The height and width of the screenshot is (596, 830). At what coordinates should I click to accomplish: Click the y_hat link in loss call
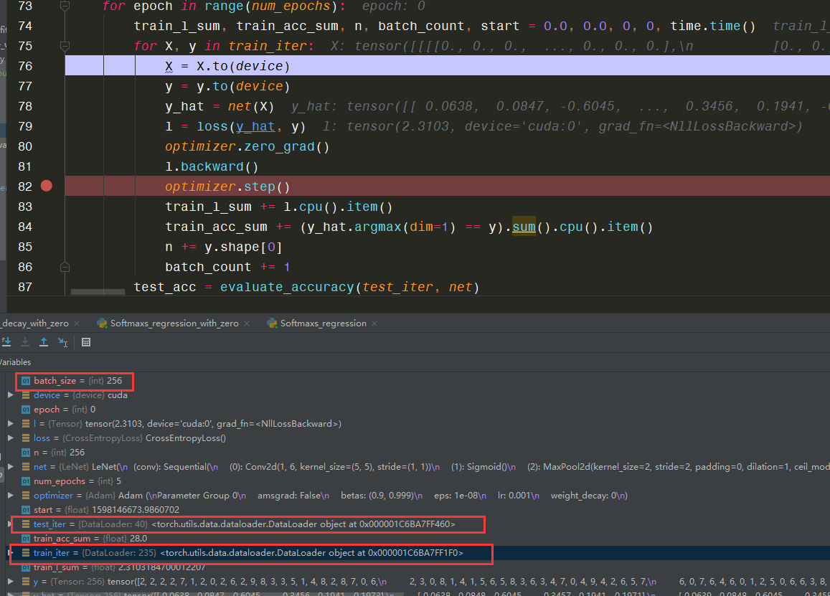[x=255, y=127]
